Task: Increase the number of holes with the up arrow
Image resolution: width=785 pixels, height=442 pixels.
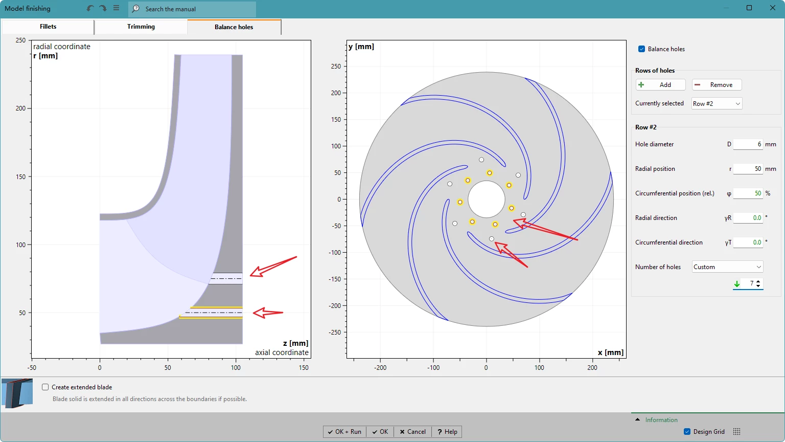Action: point(758,281)
